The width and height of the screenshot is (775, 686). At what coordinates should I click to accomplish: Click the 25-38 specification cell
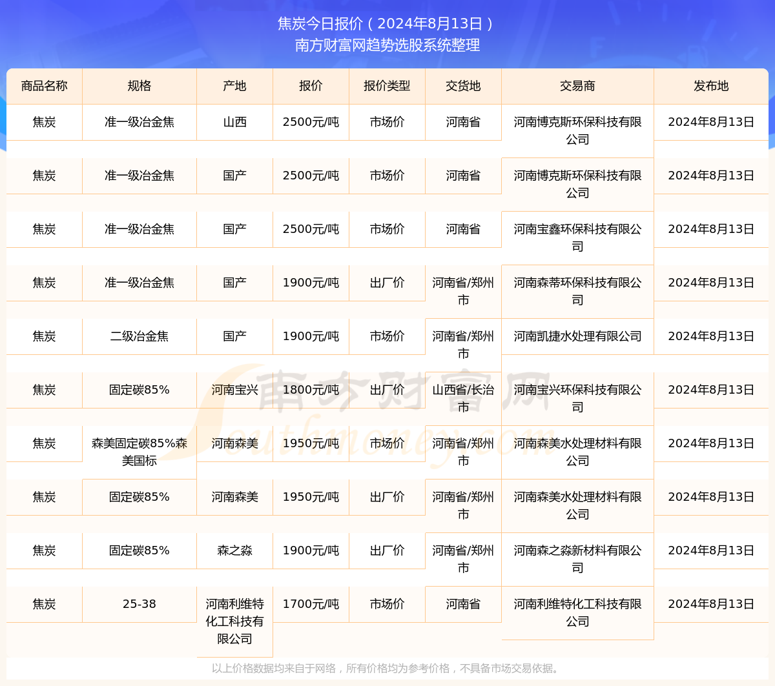pyautogui.click(x=139, y=604)
